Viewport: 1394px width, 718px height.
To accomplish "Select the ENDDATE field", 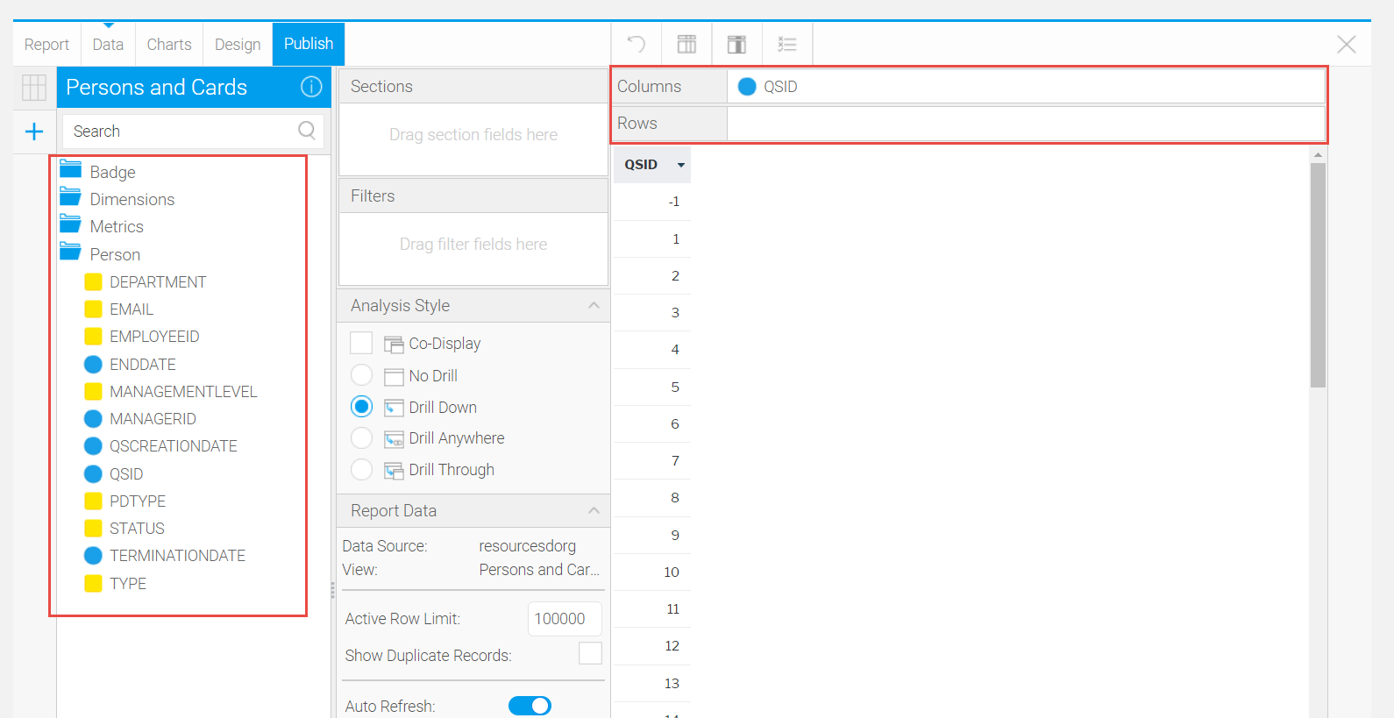I will point(131,364).
